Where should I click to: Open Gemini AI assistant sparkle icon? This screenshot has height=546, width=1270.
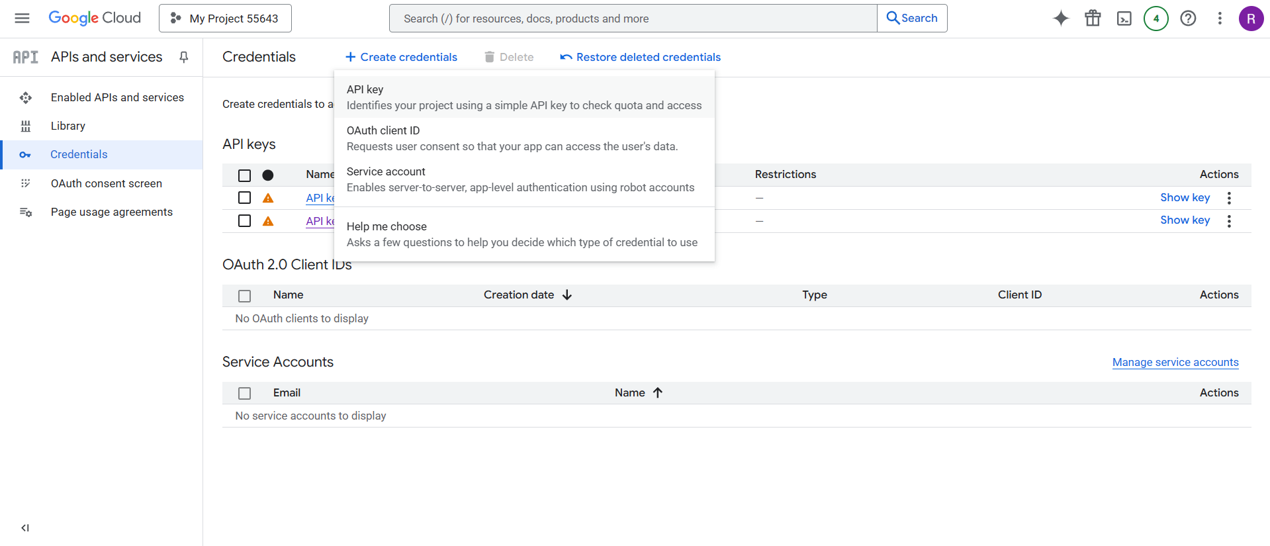(x=1061, y=19)
